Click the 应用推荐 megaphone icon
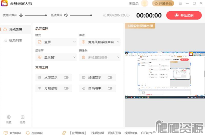 coord(64,133)
